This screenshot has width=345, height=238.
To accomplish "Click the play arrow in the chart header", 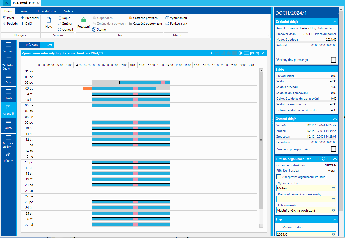I will coord(211,53).
